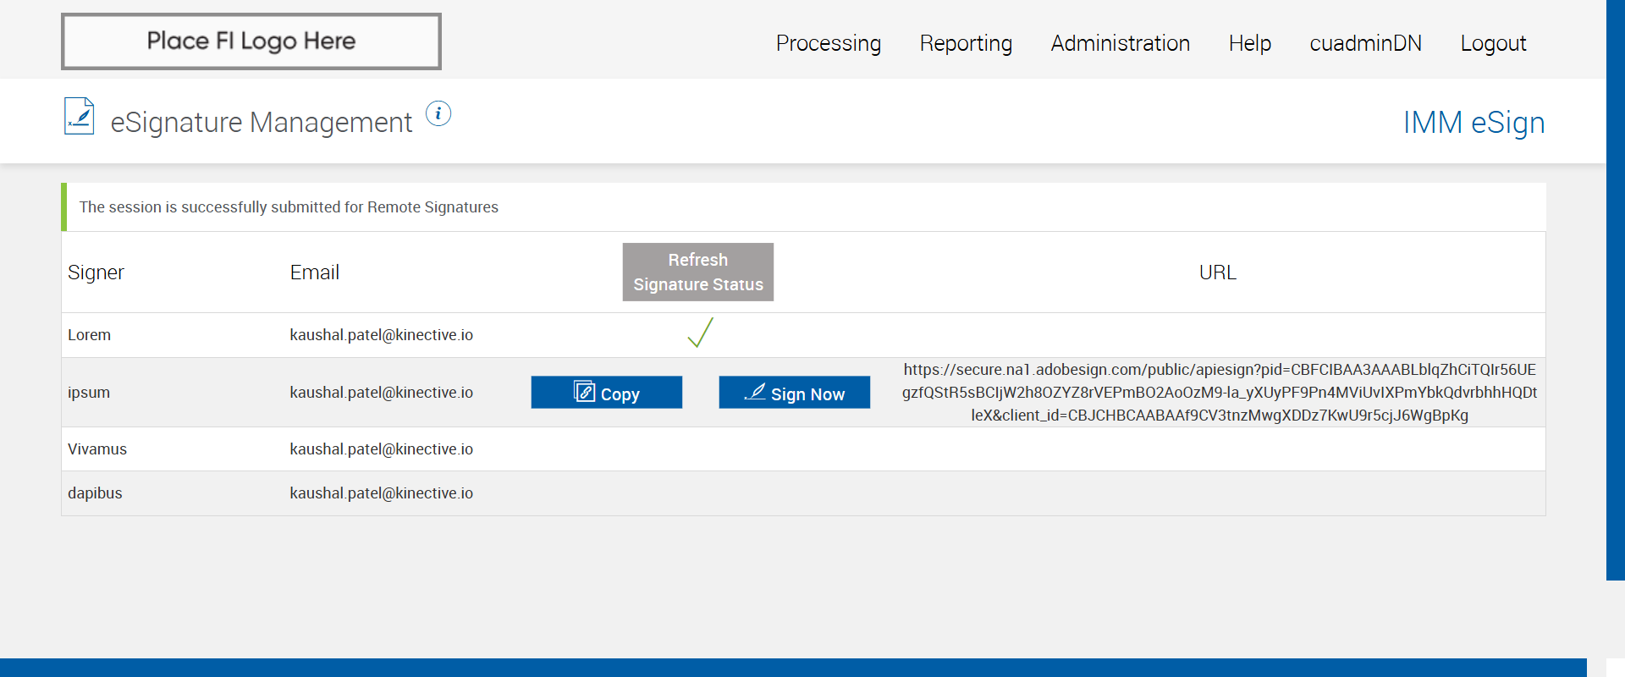1625x677 pixels.
Task: Select the Adobe Sign URL text
Action: (x=1220, y=393)
